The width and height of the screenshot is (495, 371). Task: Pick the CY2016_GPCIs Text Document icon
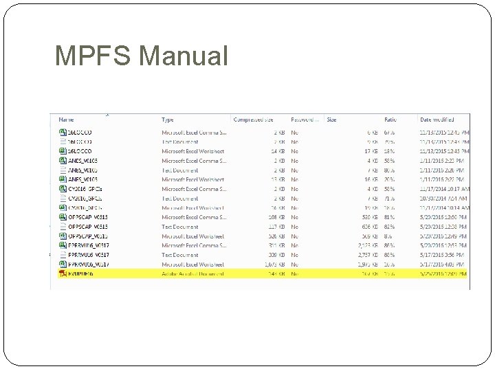pos(63,199)
